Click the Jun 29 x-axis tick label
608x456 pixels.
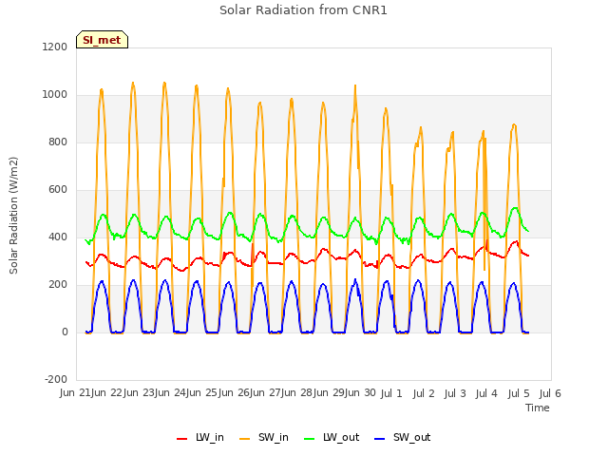[330, 393]
